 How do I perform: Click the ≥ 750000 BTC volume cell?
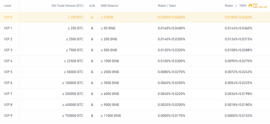tap(73, 116)
